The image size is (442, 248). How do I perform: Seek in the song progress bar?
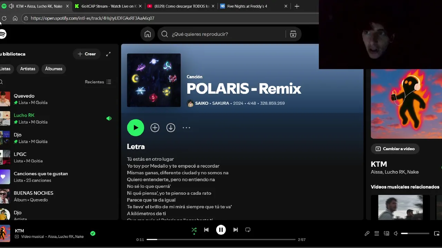(x=221, y=239)
